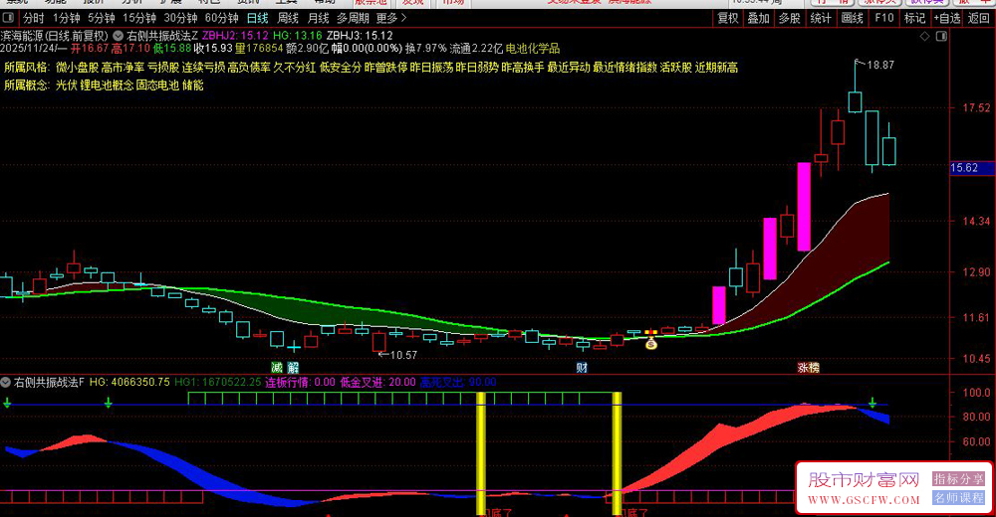The image size is (996, 517).
Task: Switch to the 30分钟 period tab
Action: pos(180,18)
